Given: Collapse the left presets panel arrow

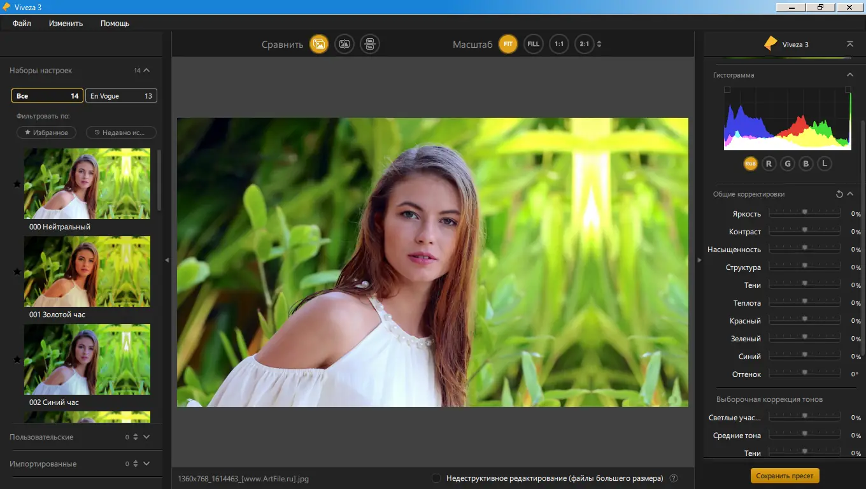Looking at the screenshot, I should point(167,260).
